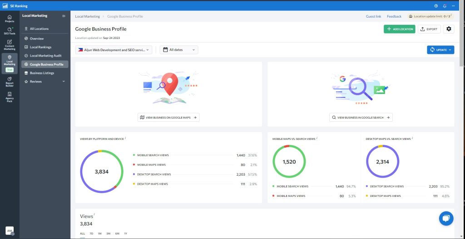Click View Business on Google Maps
This screenshot has width=465, height=239.
pos(168,117)
